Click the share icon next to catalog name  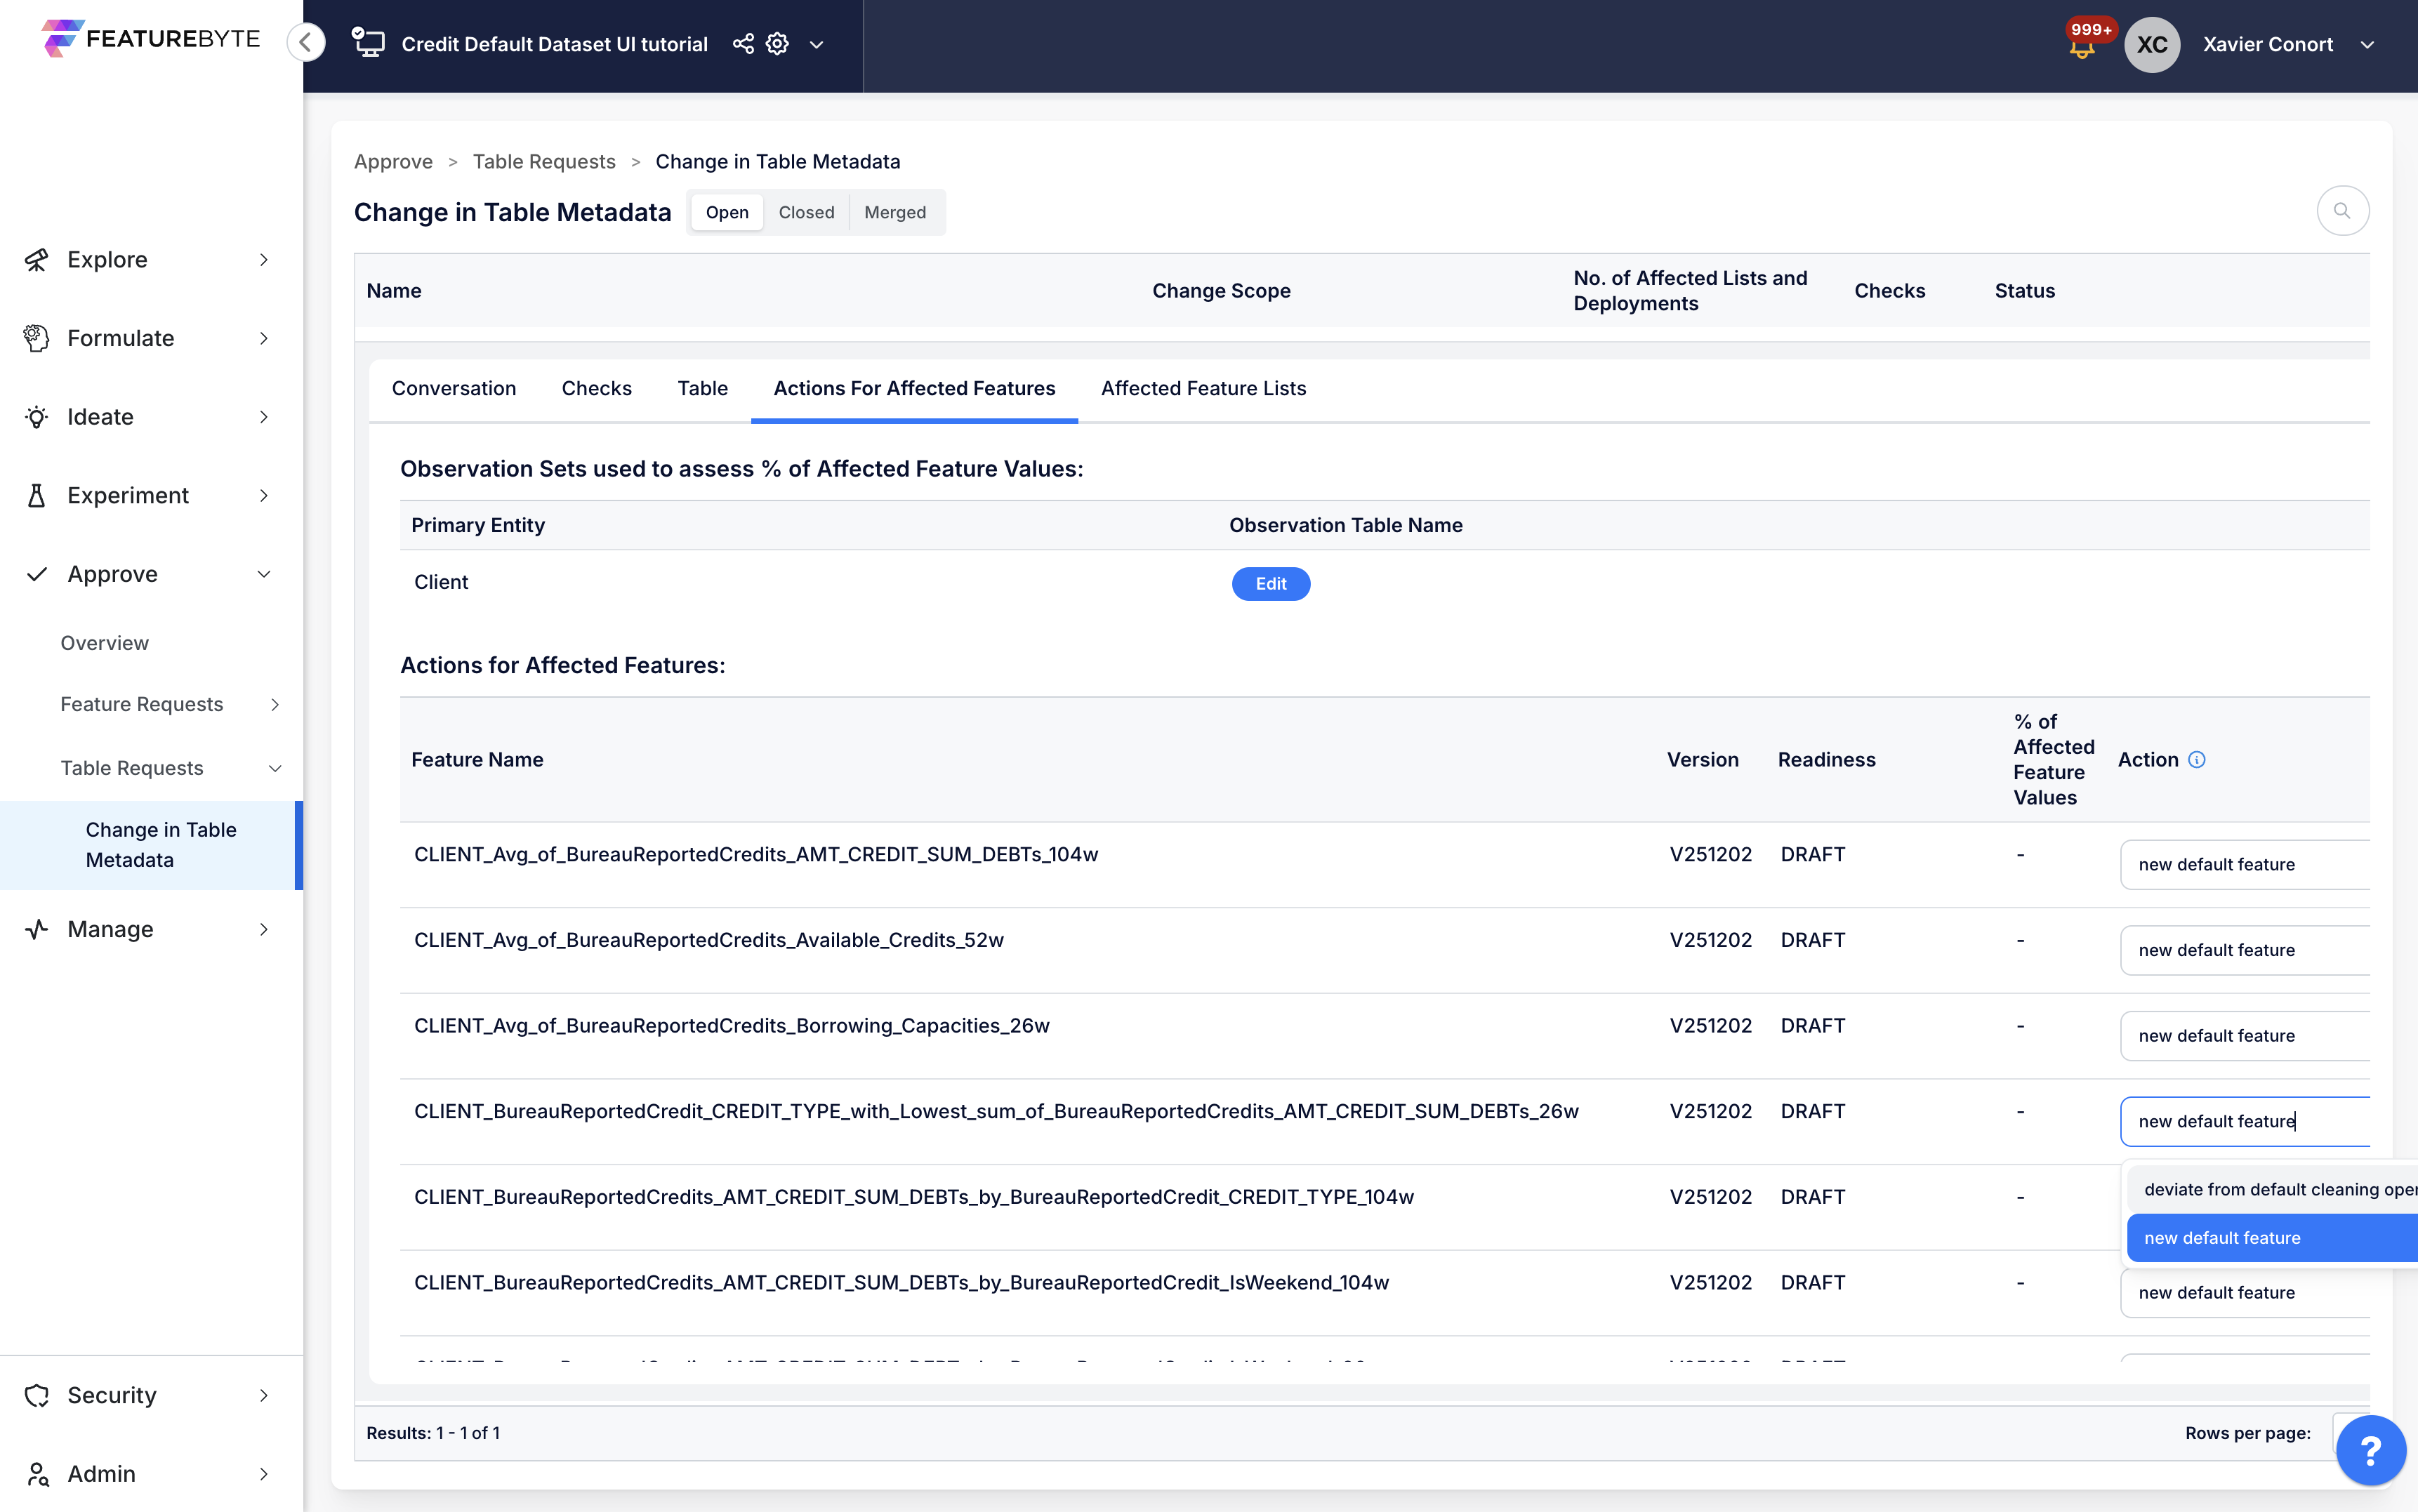click(x=743, y=44)
